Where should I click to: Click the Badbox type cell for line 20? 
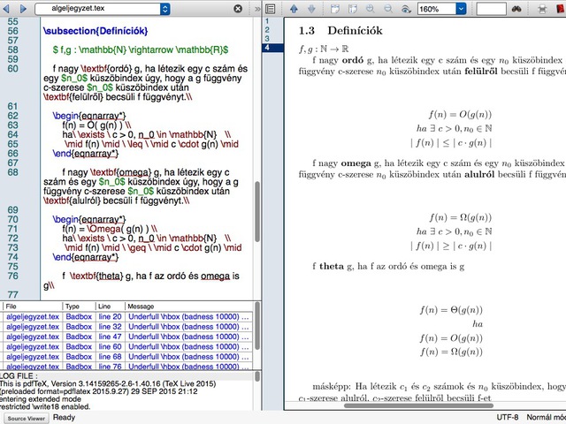79,316
